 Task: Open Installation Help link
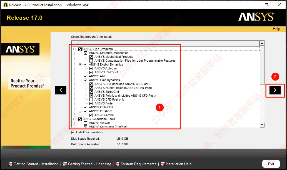point(179,164)
